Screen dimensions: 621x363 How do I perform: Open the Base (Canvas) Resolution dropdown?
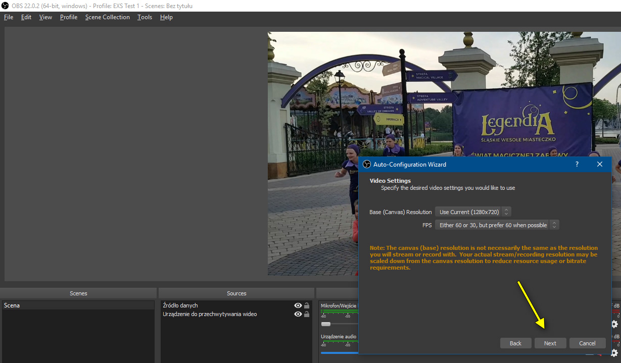click(x=473, y=212)
